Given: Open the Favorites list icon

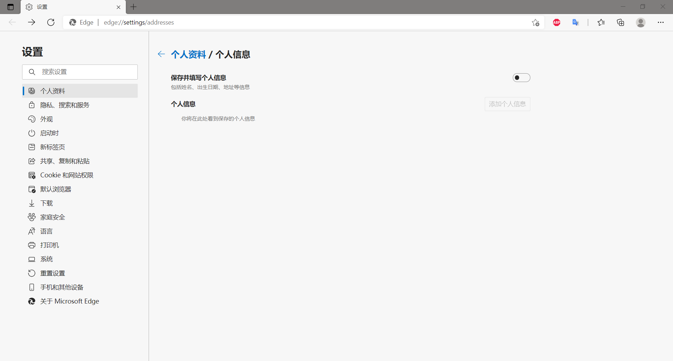Looking at the screenshot, I should (601, 22).
